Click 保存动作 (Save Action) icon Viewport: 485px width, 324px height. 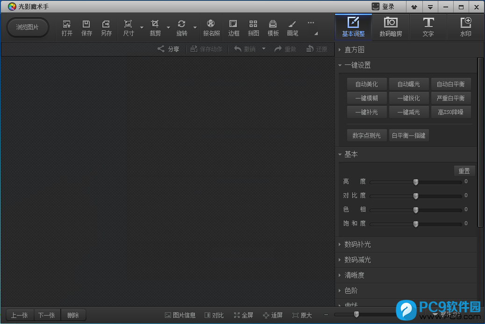click(x=206, y=49)
